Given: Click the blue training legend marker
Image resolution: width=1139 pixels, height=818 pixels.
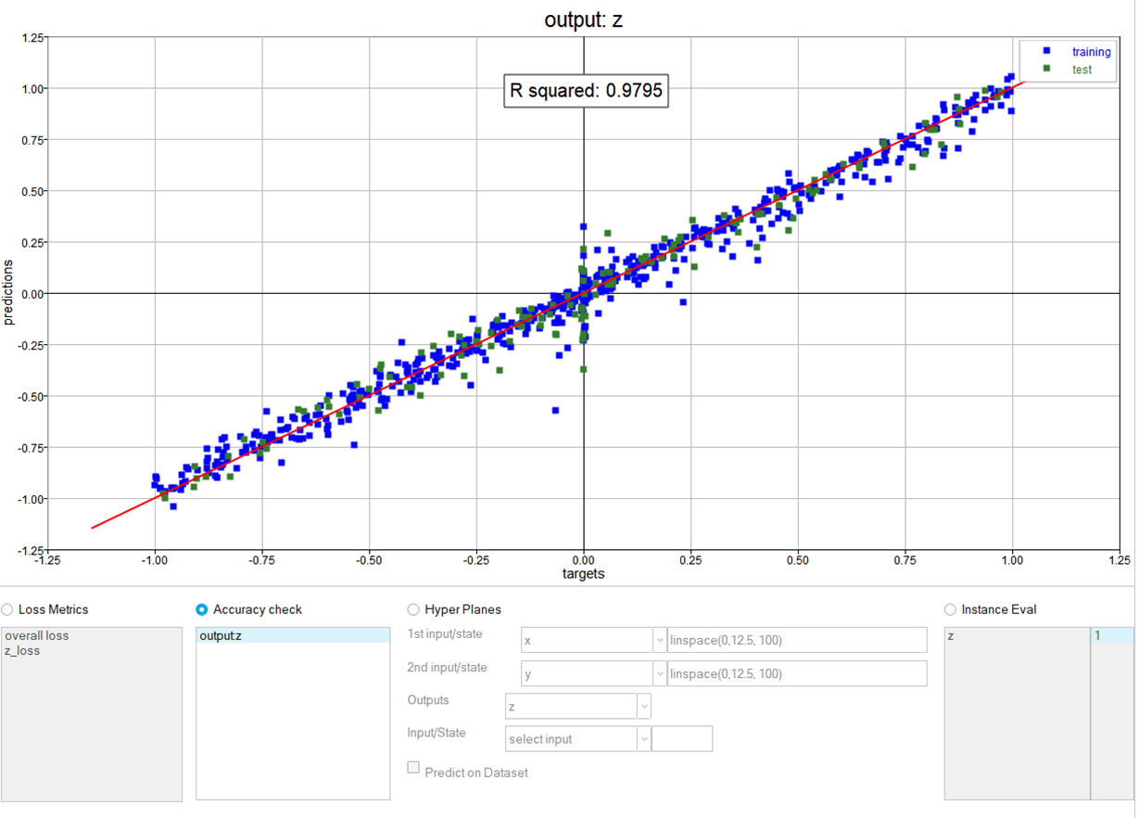Looking at the screenshot, I should [x=1046, y=52].
